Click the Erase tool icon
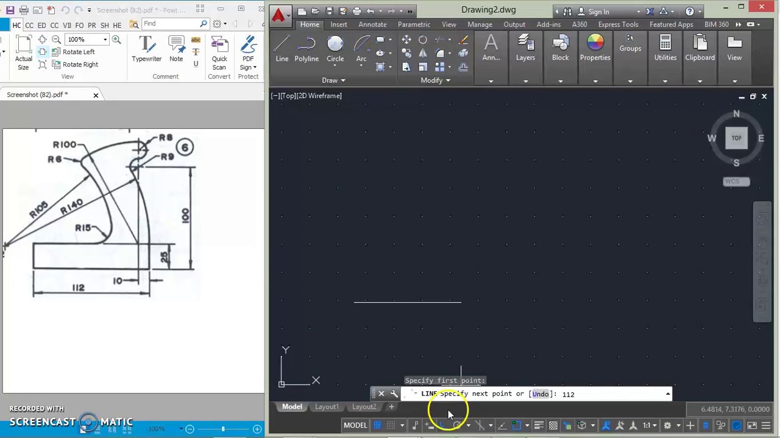Viewport: 780px width, 438px height. click(x=463, y=40)
